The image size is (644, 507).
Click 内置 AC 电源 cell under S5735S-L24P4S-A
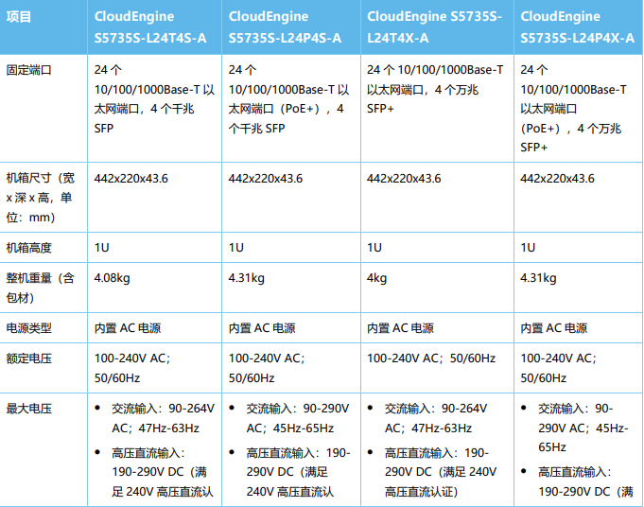262,328
